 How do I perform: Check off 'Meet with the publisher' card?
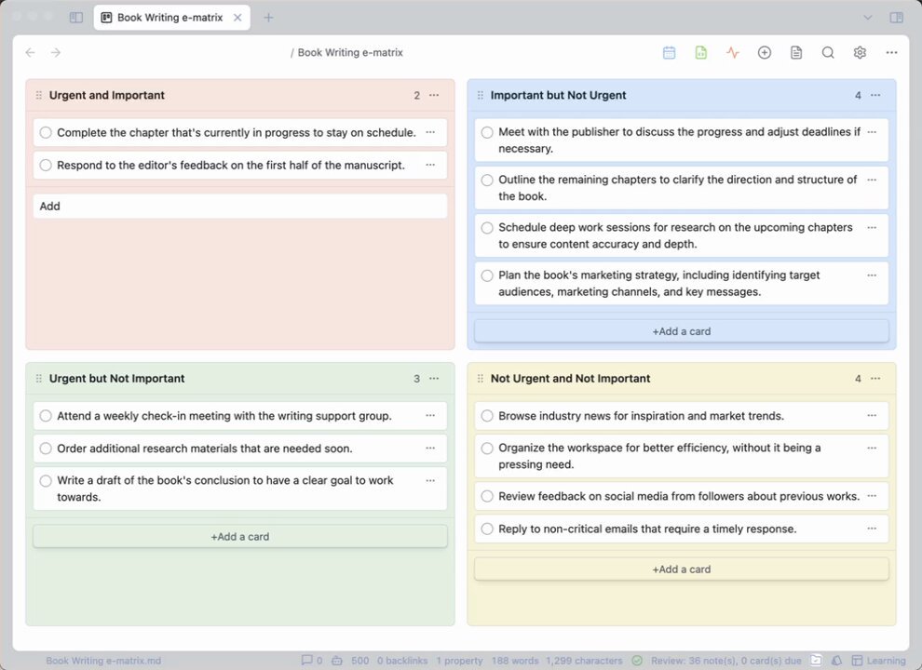click(487, 132)
